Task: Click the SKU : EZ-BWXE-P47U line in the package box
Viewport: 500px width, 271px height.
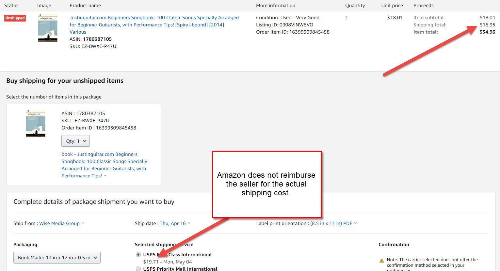Action: [86, 121]
